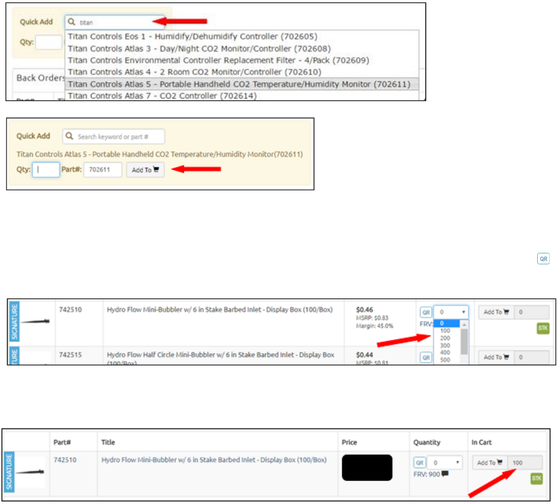Click the magnifier icon in the empty Quick Add search box
558x504 pixels.
pos(70,136)
